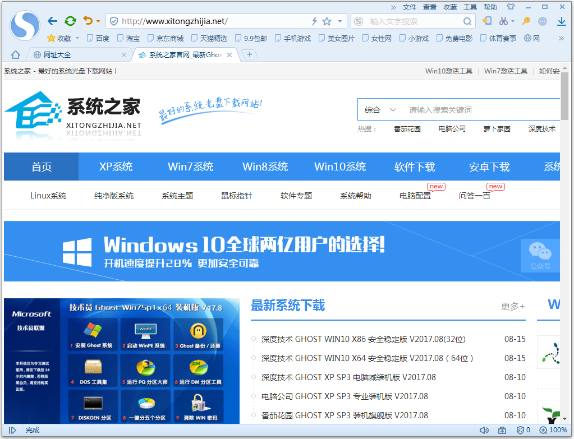Viewport: 574px width, 439px height.
Task: Open the undo arrow's dropdown list
Action: [98, 21]
